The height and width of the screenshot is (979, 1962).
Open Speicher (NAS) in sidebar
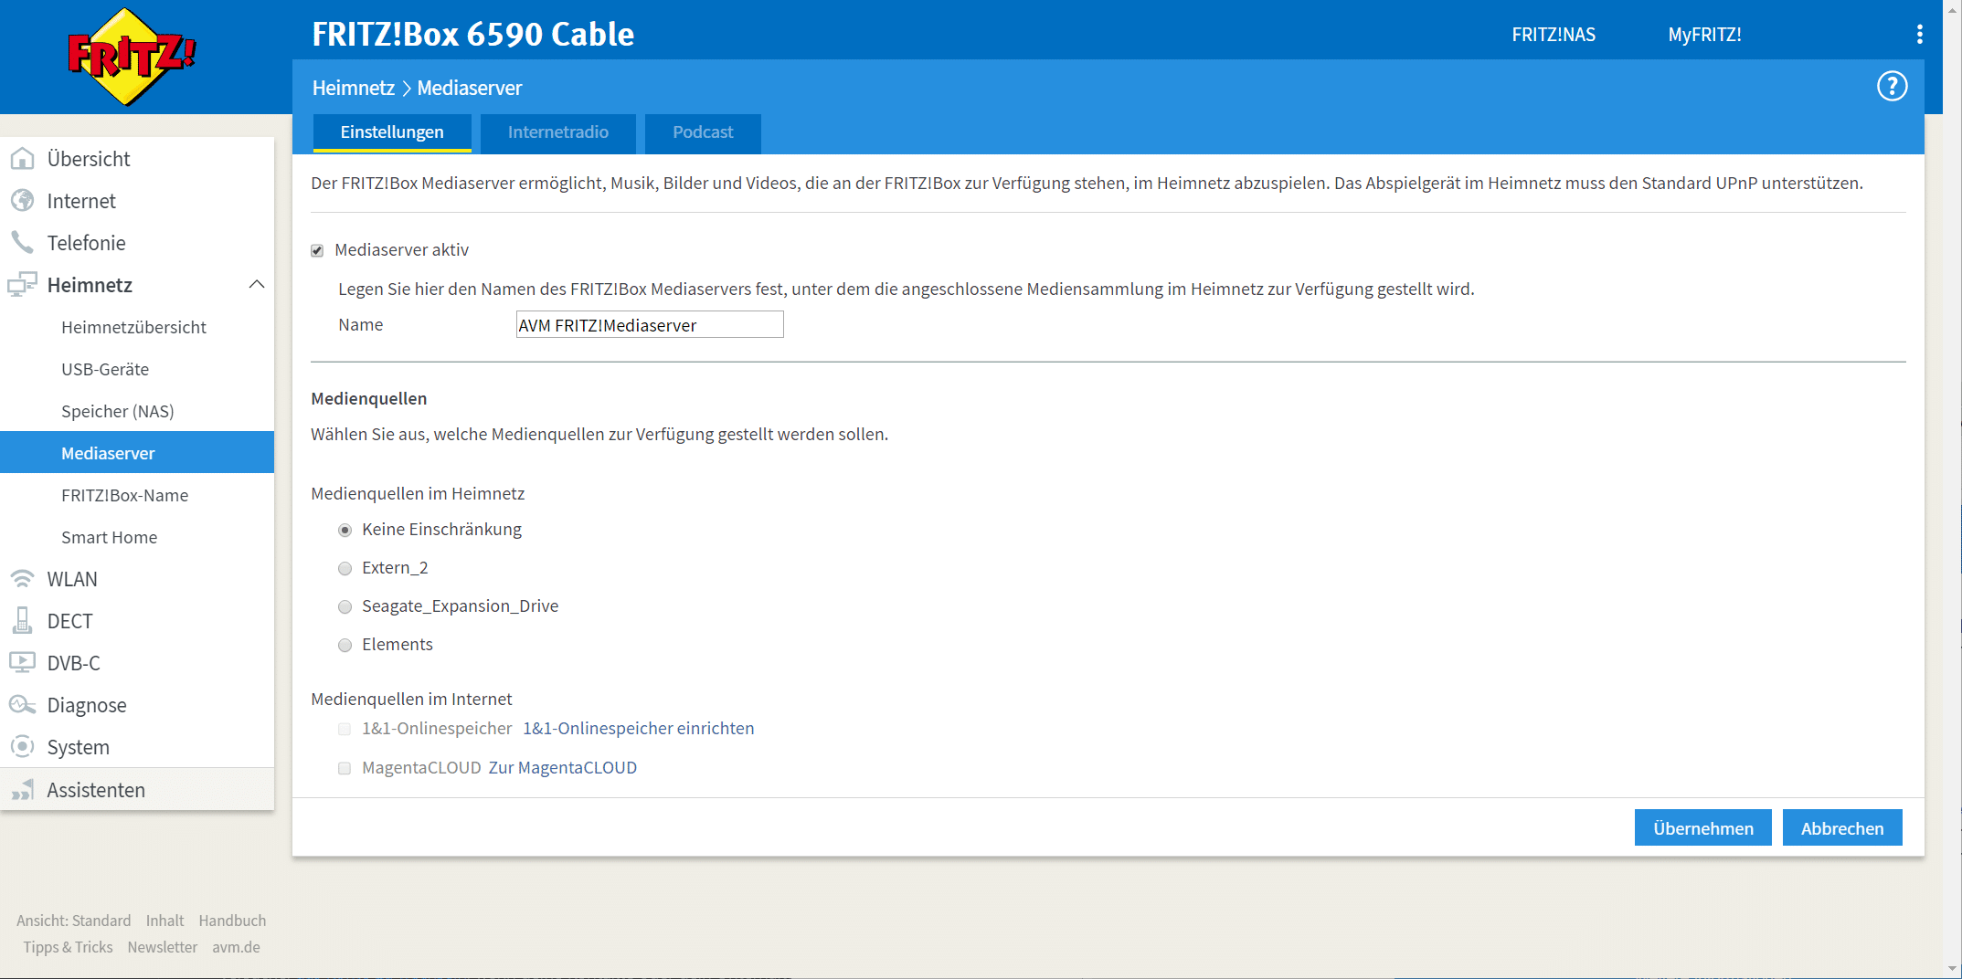point(117,411)
